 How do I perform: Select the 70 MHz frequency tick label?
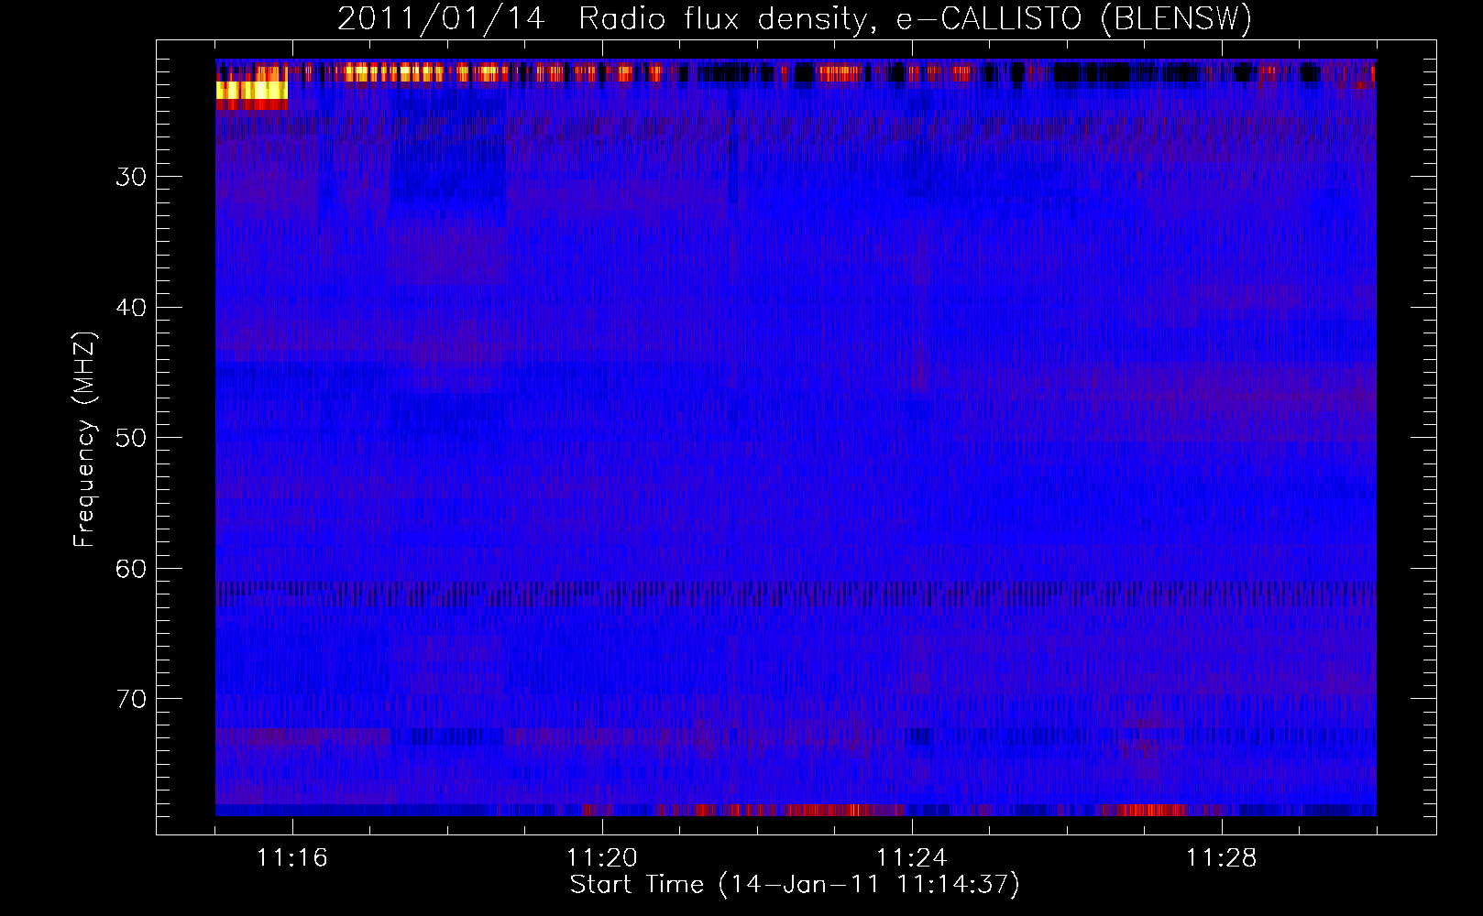click(x=131, y=699)
